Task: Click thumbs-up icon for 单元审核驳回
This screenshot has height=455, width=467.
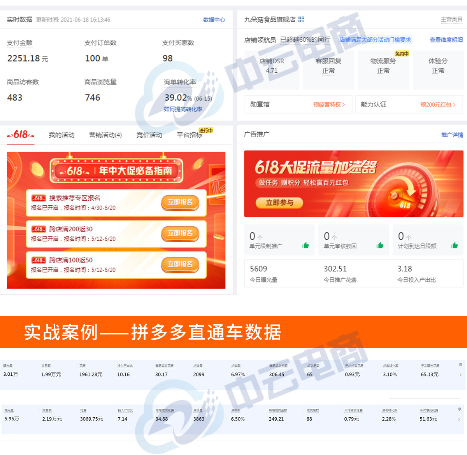Action: (x=380, y=245)
